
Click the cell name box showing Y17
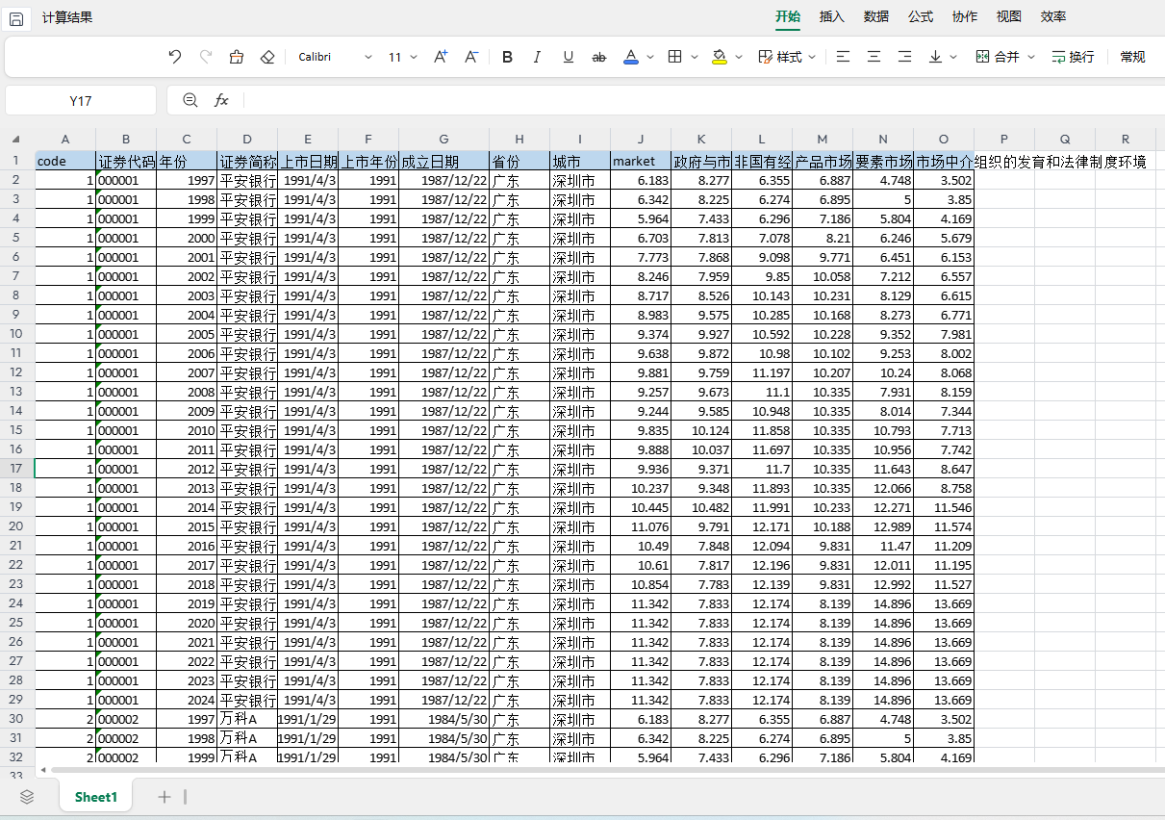81,100
